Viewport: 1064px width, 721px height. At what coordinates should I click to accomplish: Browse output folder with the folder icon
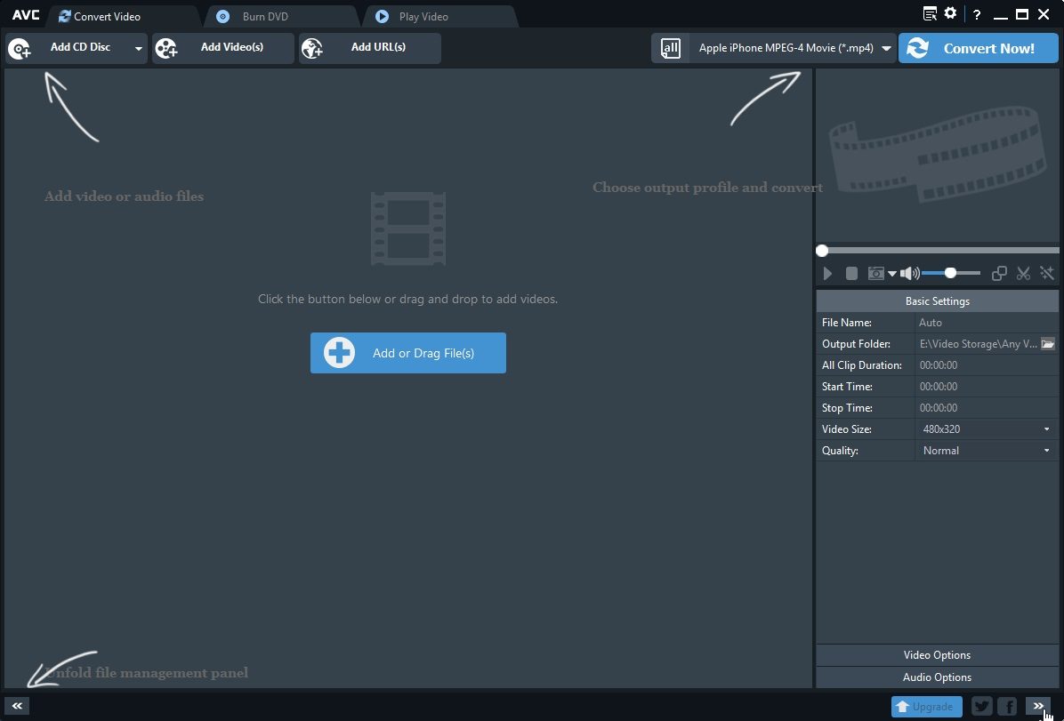(x=1048, y=344)
